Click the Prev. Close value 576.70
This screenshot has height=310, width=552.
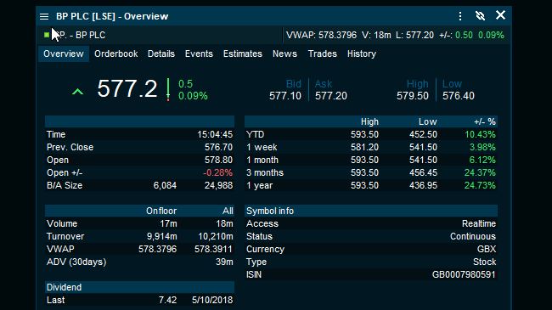point(218,147)
